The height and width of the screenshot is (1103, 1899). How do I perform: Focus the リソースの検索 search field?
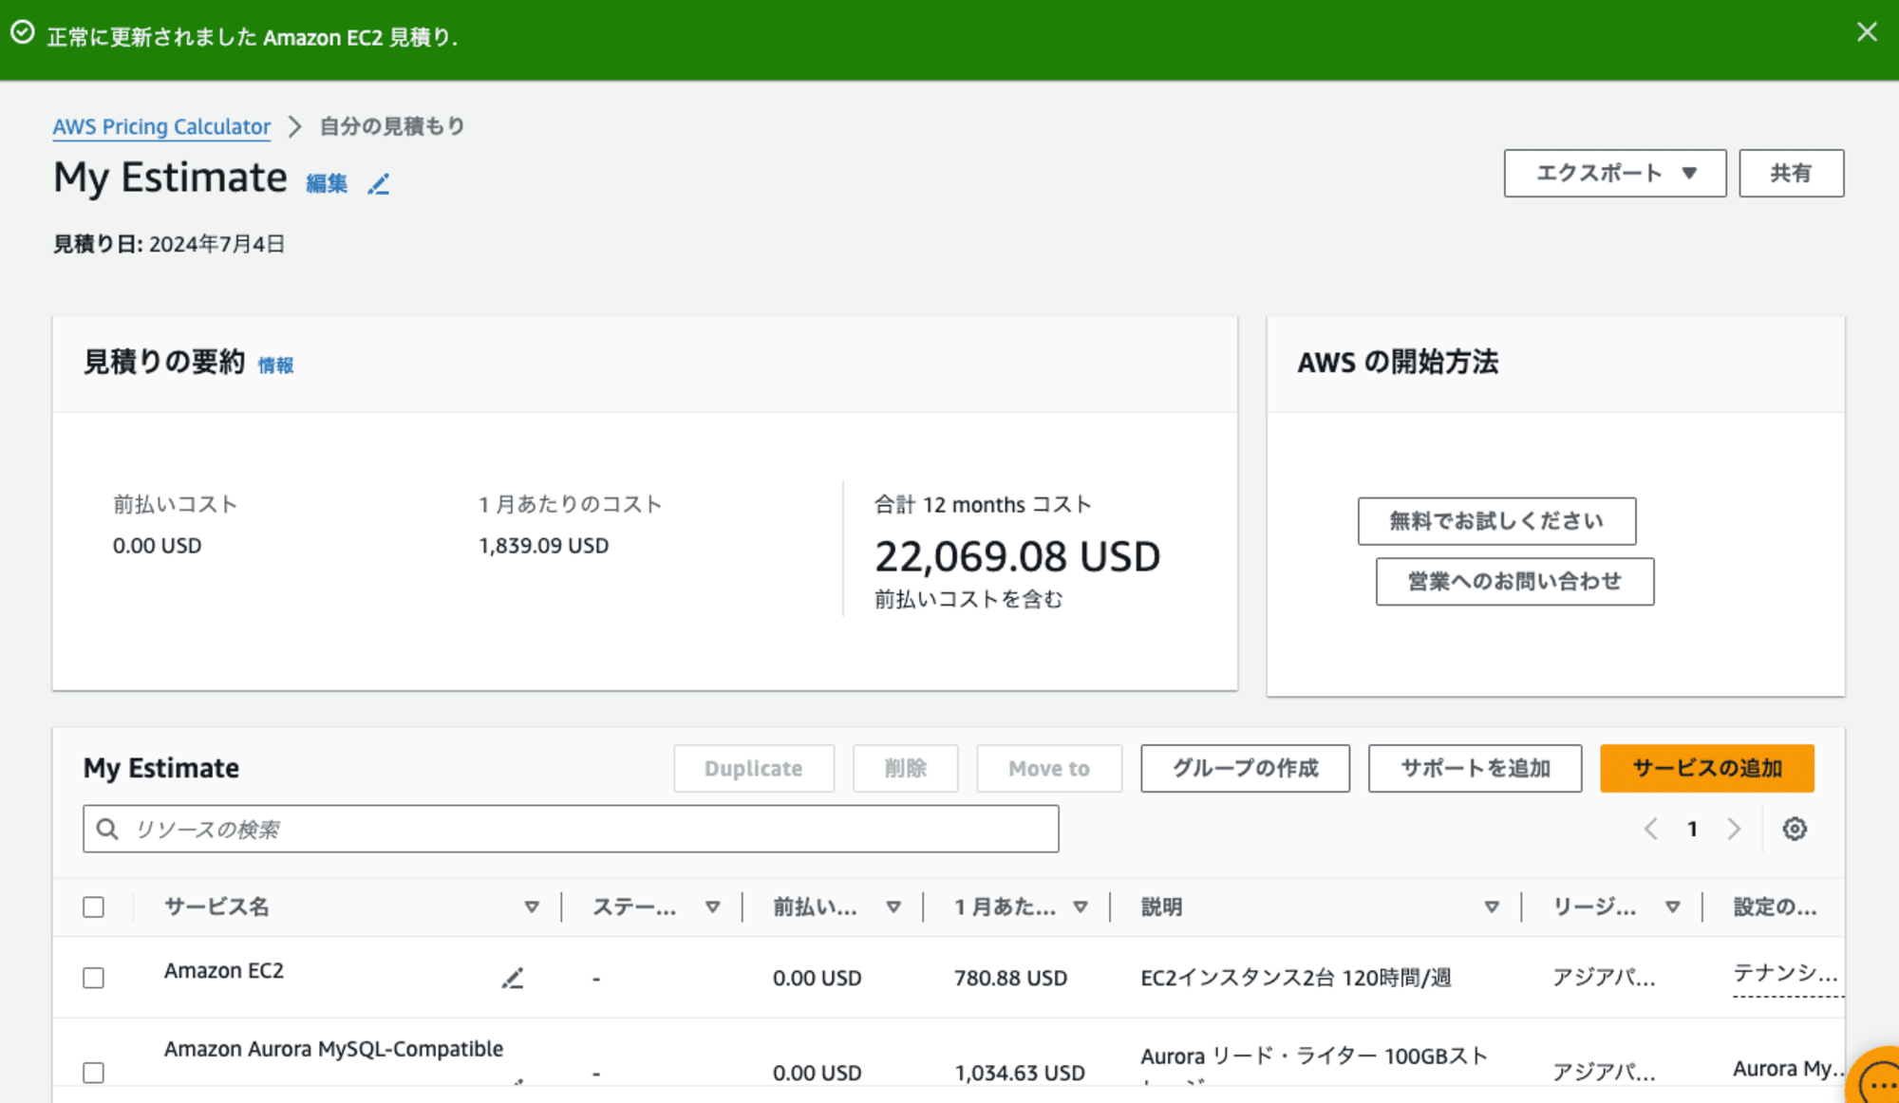[571, 829]
